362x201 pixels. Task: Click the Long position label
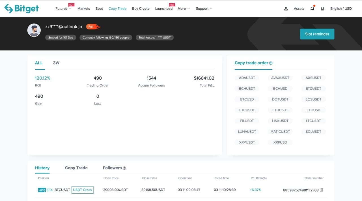(x=42, y=190)
